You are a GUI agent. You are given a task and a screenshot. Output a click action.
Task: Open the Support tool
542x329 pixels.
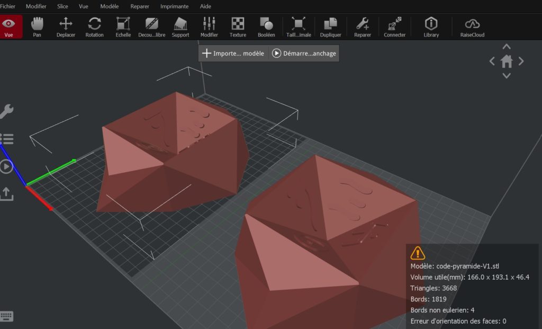tap(180, 26)
